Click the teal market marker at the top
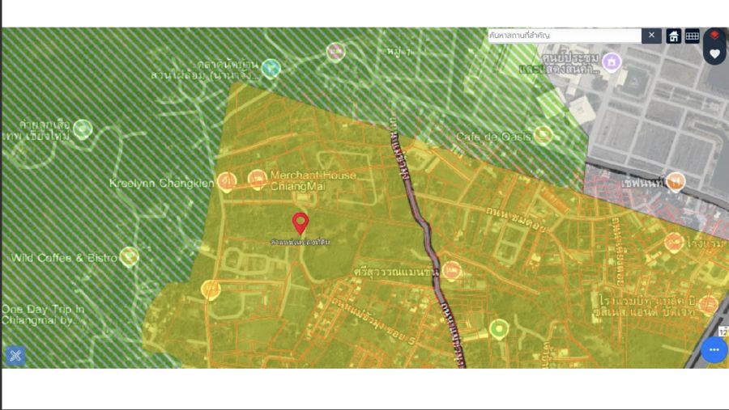The height and width of the screenshot is (410, 729). point(271,68)
